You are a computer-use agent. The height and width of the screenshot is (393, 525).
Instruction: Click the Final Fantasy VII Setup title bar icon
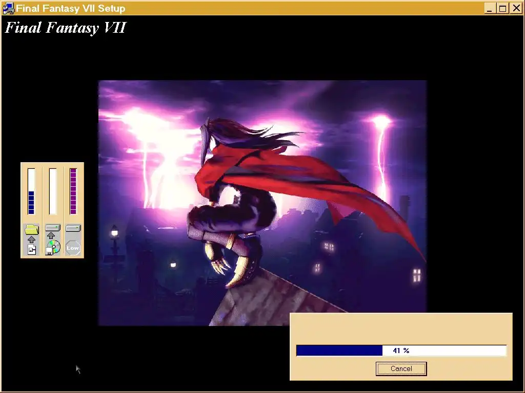[x=8, y=8]
